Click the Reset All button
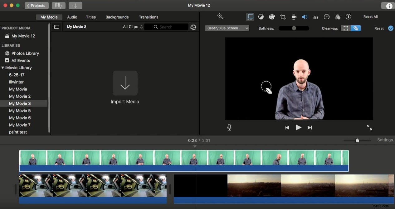 click(x=370, y=16)
